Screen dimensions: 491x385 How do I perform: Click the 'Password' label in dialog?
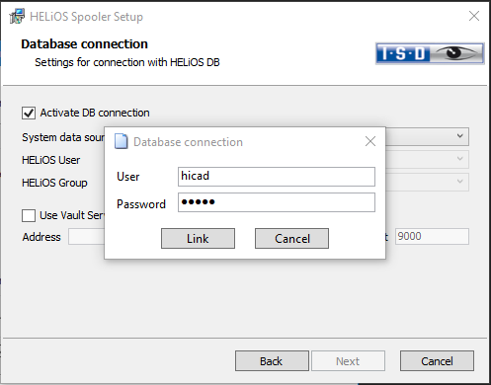[141, 204]
